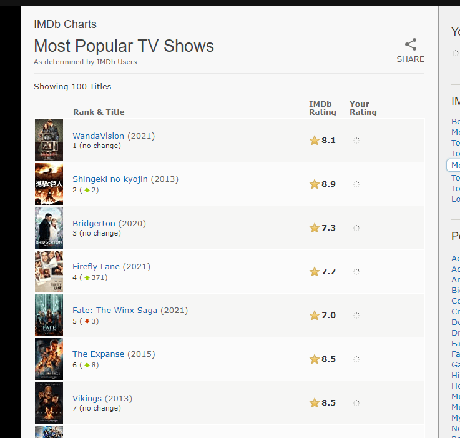Rate Bridgerton using Your Rating control

[356, 228]
